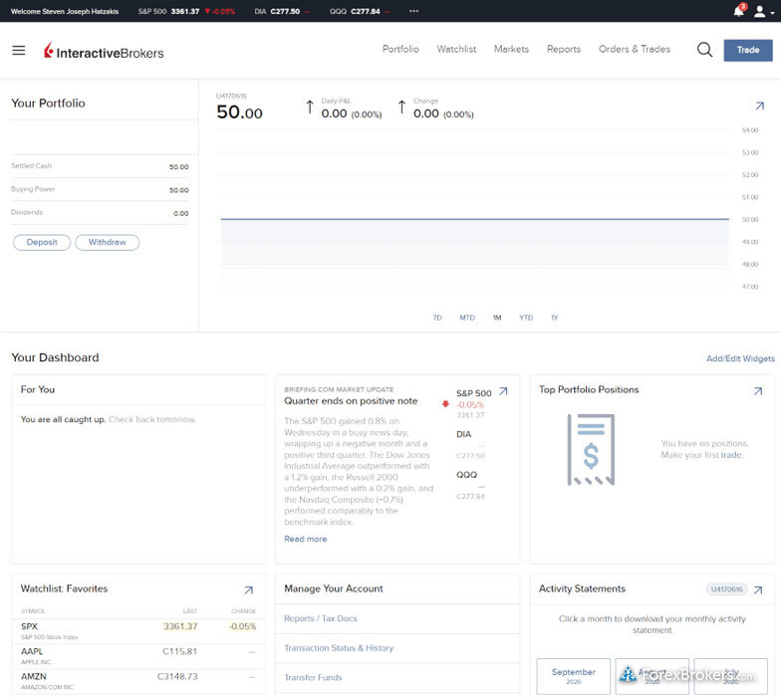This screenshot has height=697, width=781.
Task: Click the CHANGE column header
Action: point(243,611)
